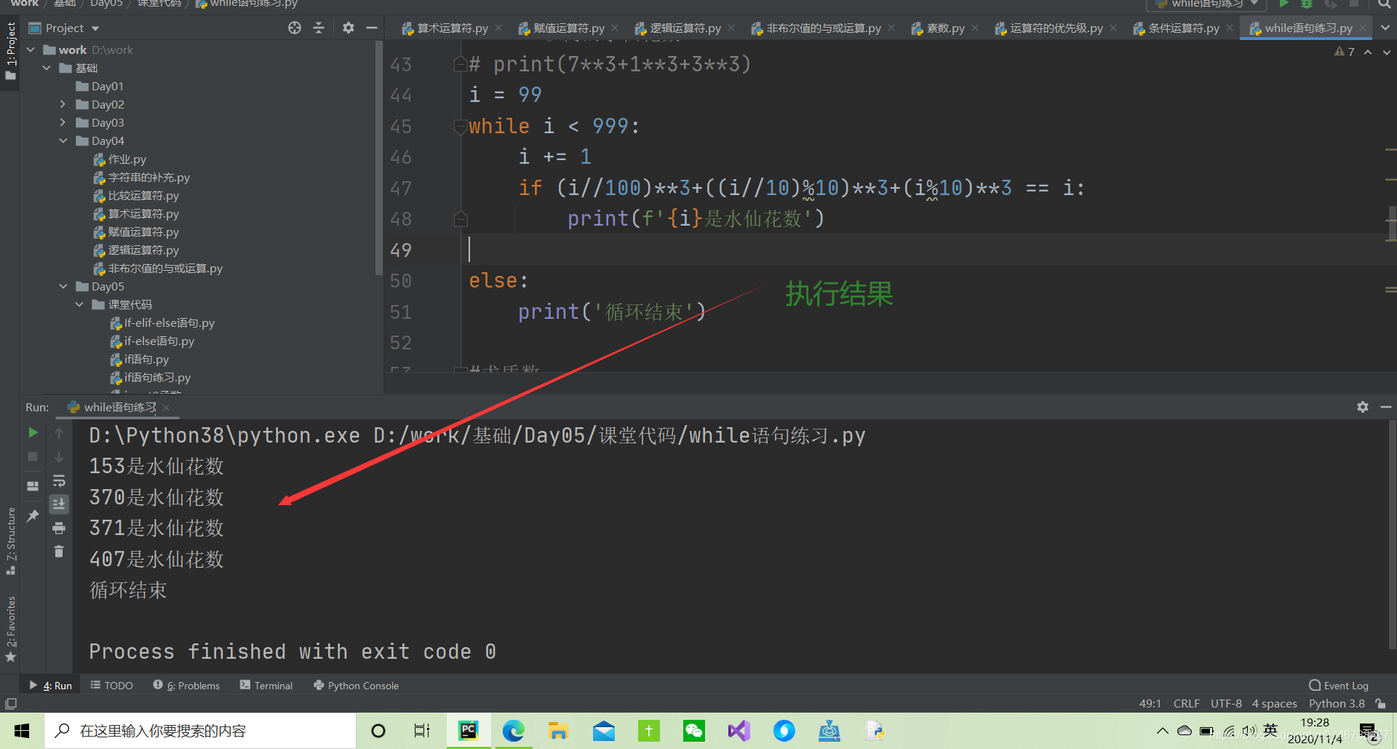Screen dimensions: 1397x749
Task: Select 作业.py in project tree
Action: pyautogui.click(x=120, y=159)
